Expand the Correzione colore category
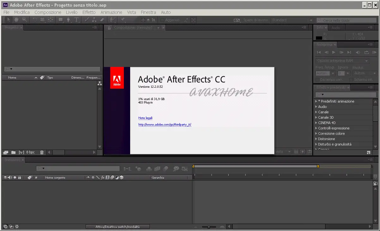380x231 pixels. click(x=316, y=133)
